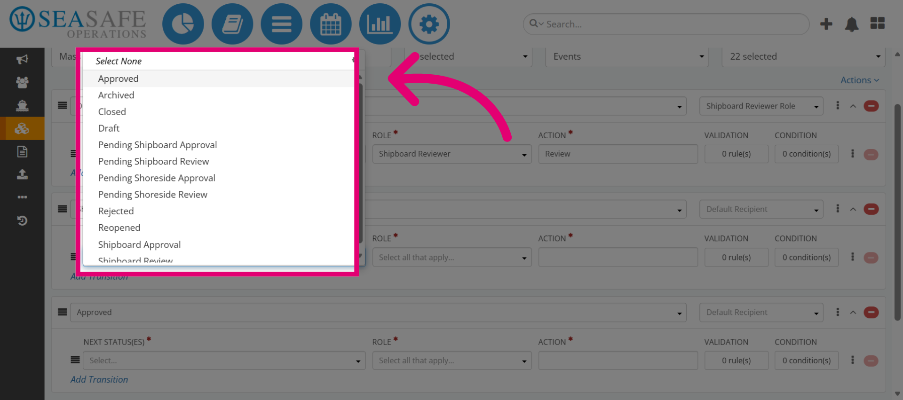Select Pending Shoreside Review option
903x400 pixels.
point(218,195)
